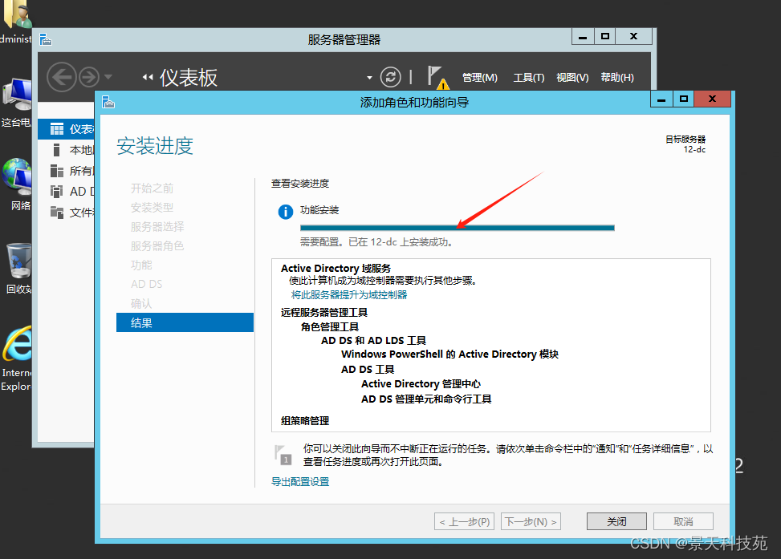Click the notification flag icon in wizard footer

pyautogui.click(x=283, y=455)
